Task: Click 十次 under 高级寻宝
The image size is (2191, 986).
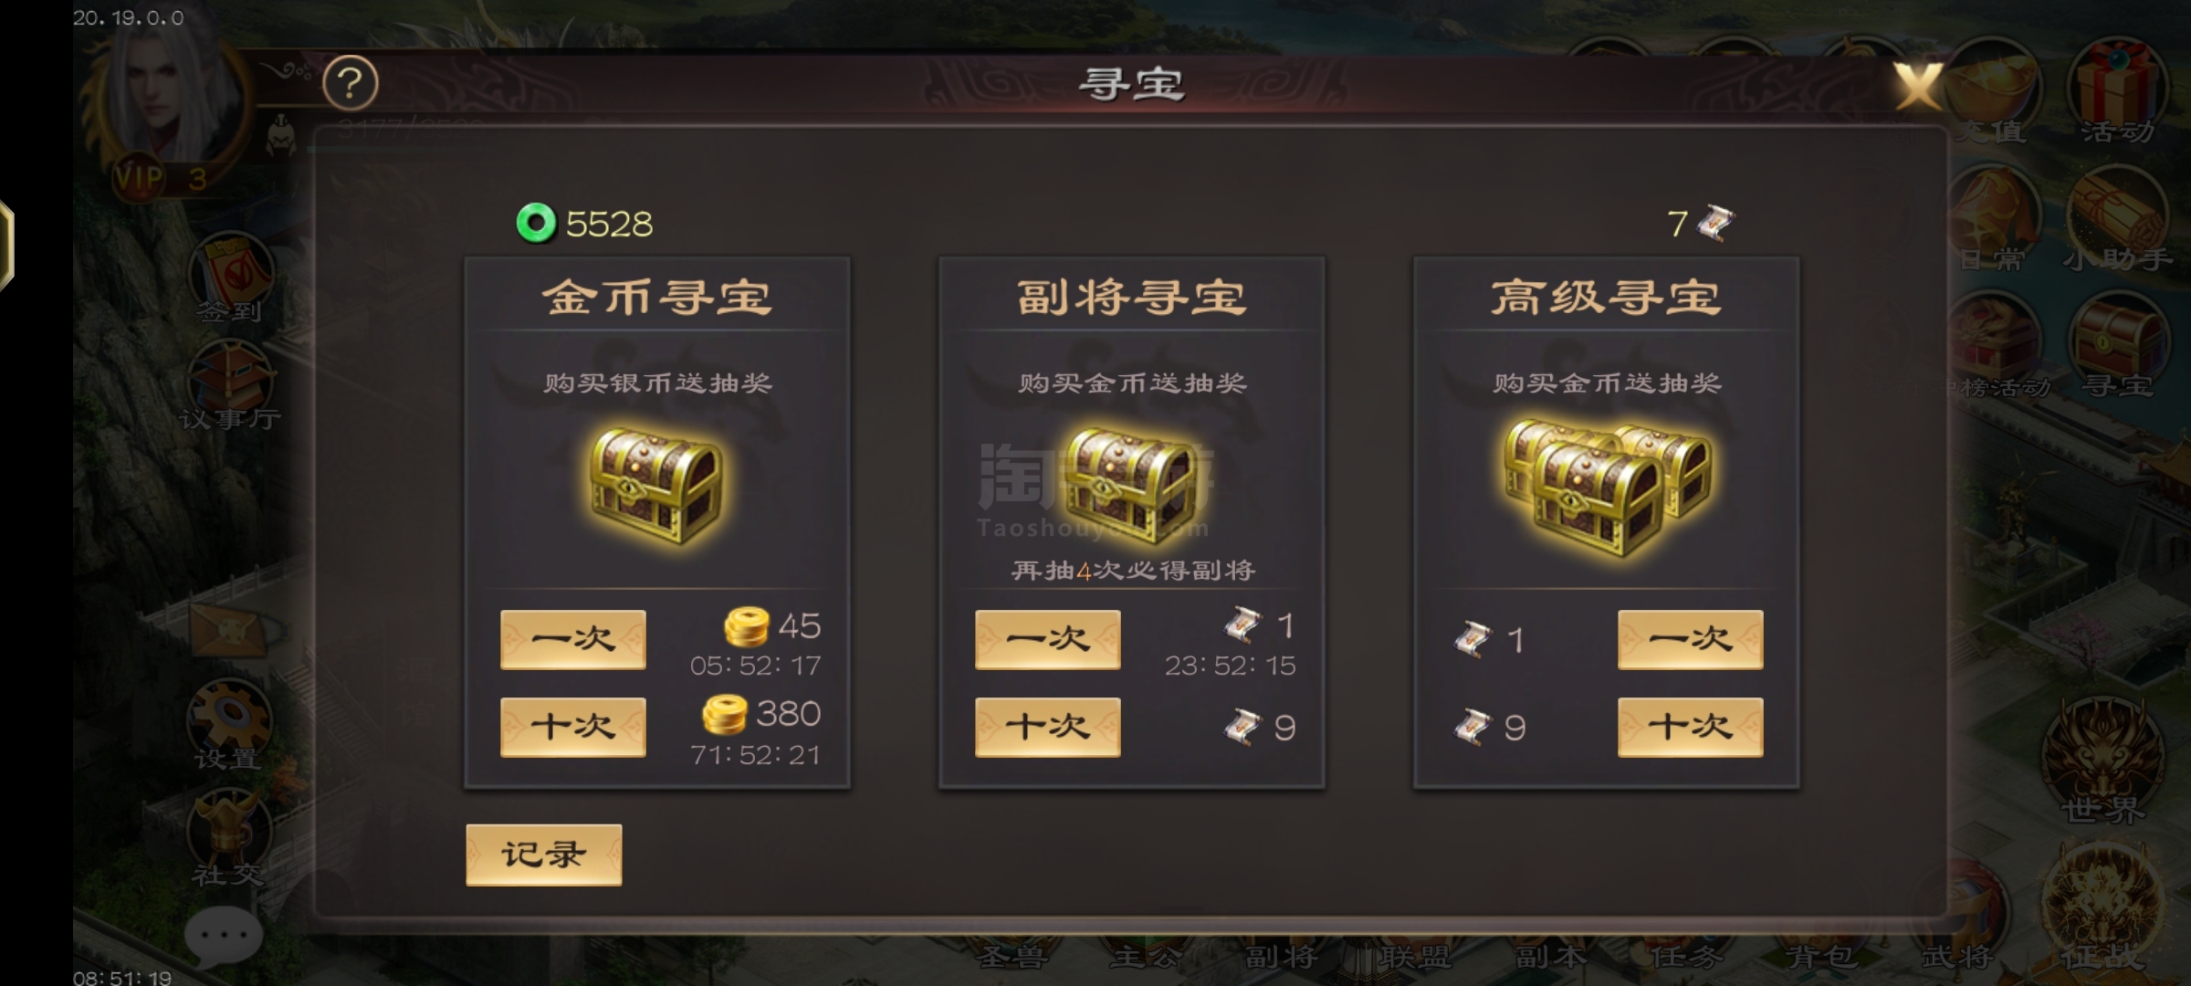Action: (1691, 727)
